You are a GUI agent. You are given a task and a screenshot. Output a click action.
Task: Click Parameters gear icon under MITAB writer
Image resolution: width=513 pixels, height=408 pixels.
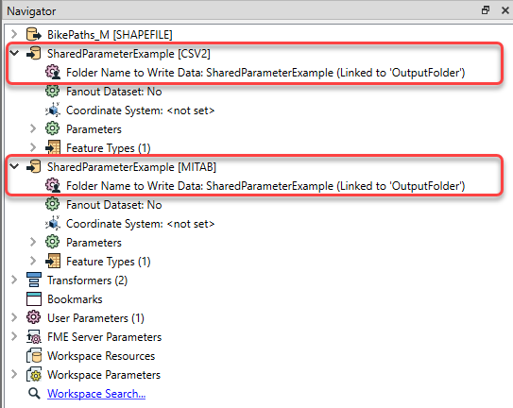click(52, 242)
